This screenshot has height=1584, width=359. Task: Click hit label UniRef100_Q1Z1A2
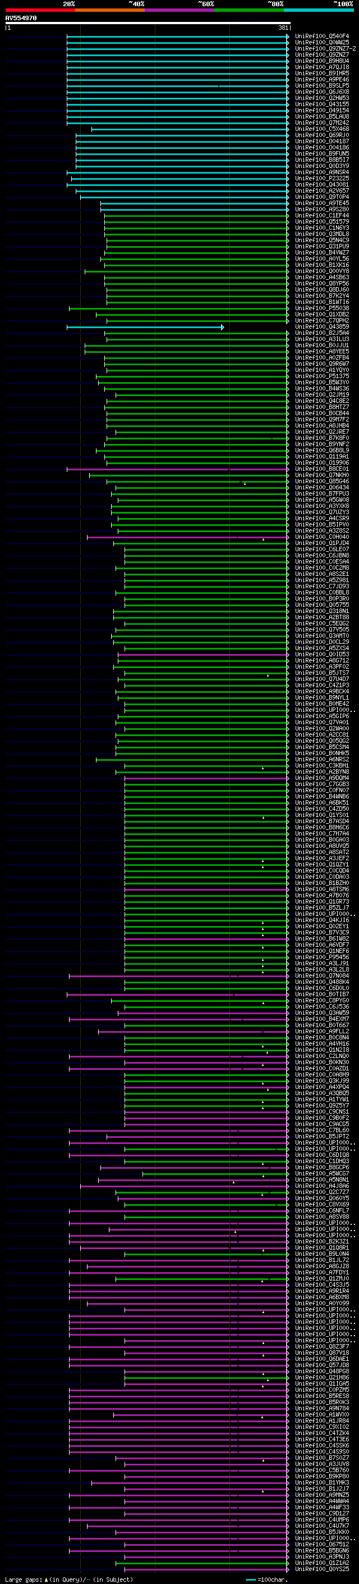coord(322,1563)
